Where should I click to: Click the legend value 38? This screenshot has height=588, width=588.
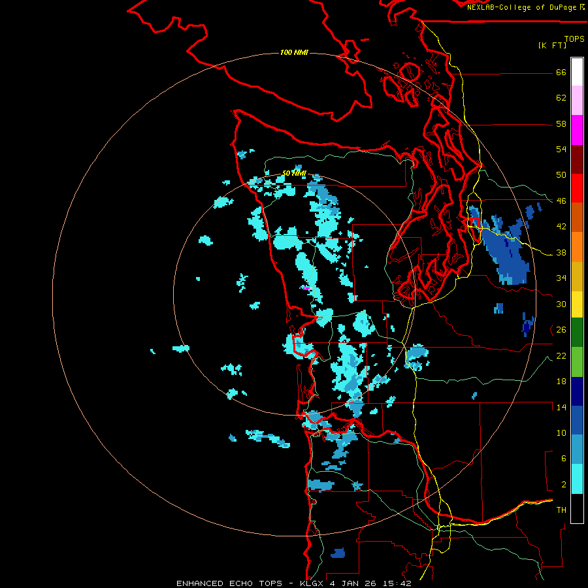[x=561, y=253]
